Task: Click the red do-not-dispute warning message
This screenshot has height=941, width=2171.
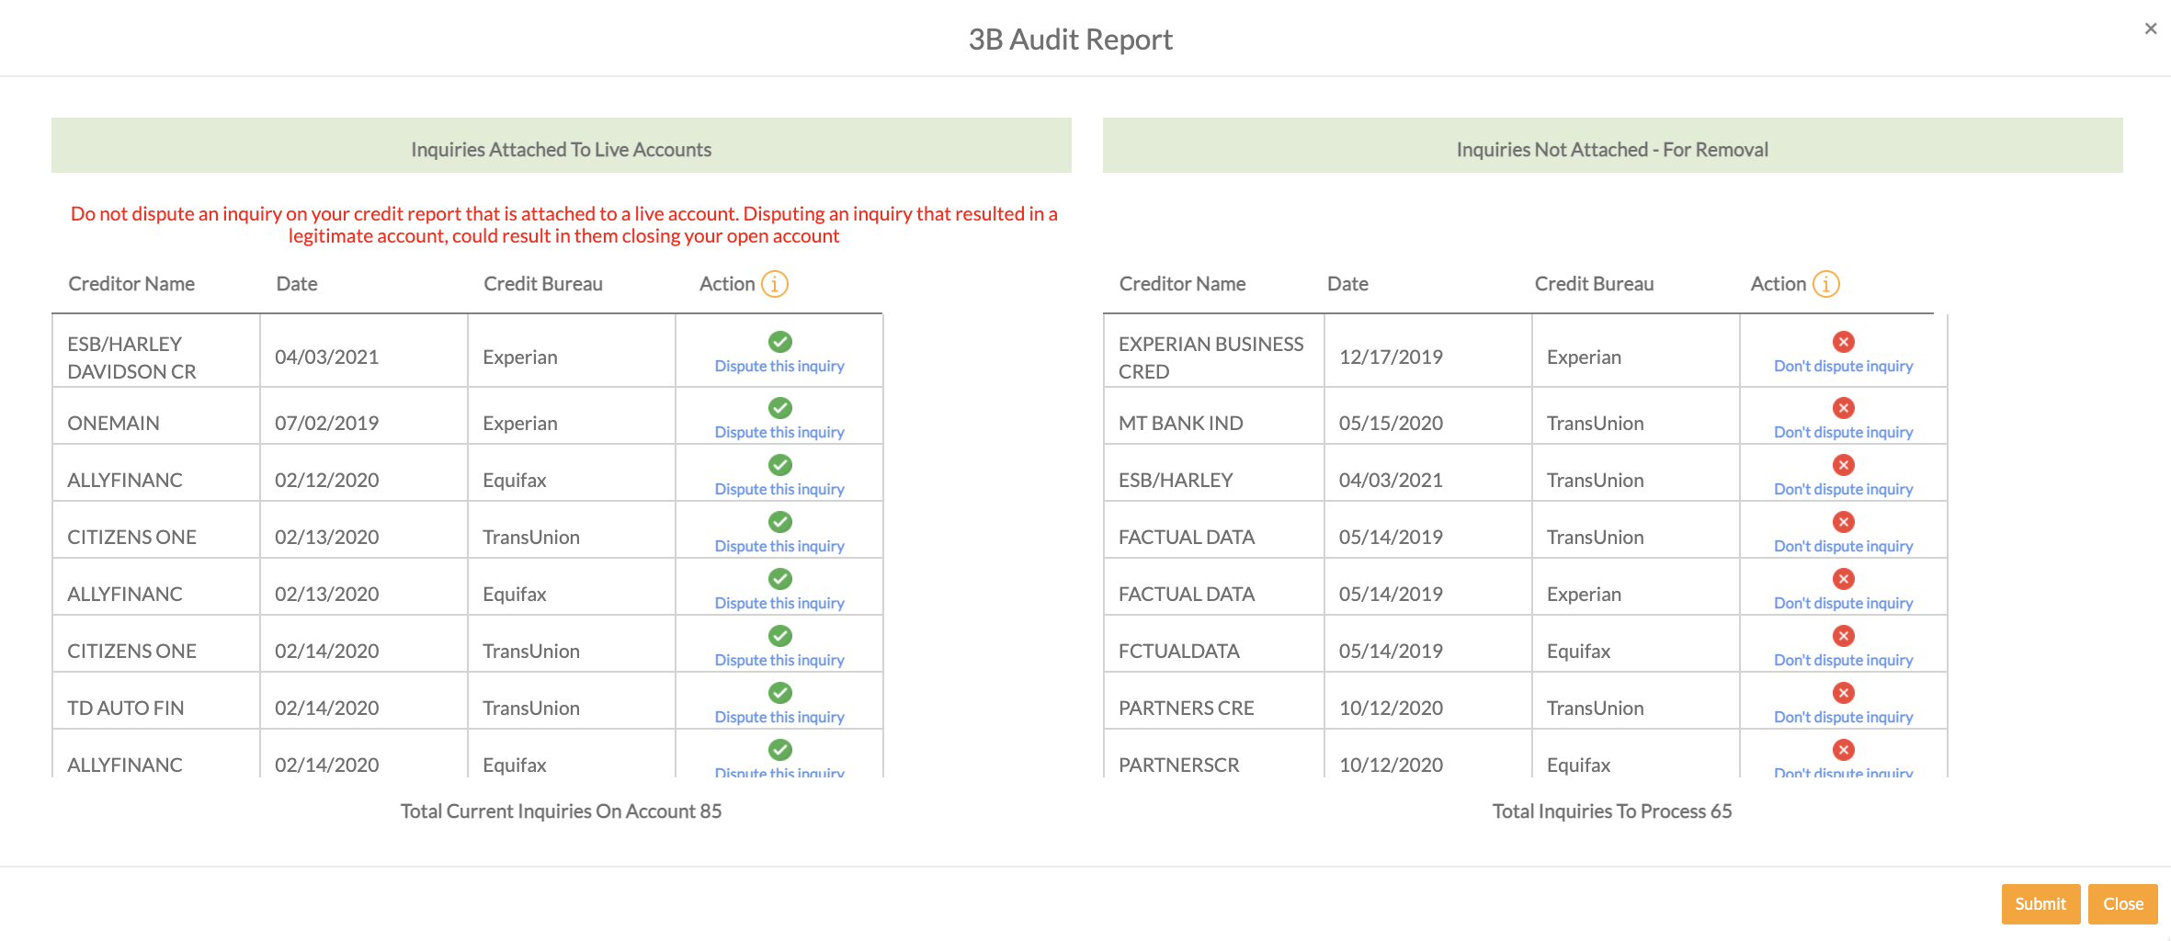Action: click(563, 224)
